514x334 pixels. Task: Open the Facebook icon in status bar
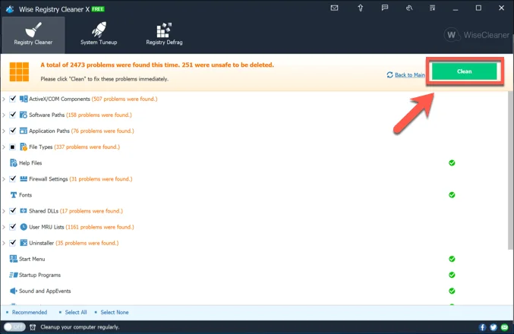pyautogui.click(x=482, y=327)
